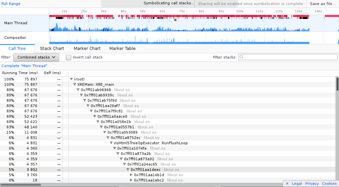Select the Compositor thread track label
The height and width of the screenshot is (187, 339).
pos(15,38)
